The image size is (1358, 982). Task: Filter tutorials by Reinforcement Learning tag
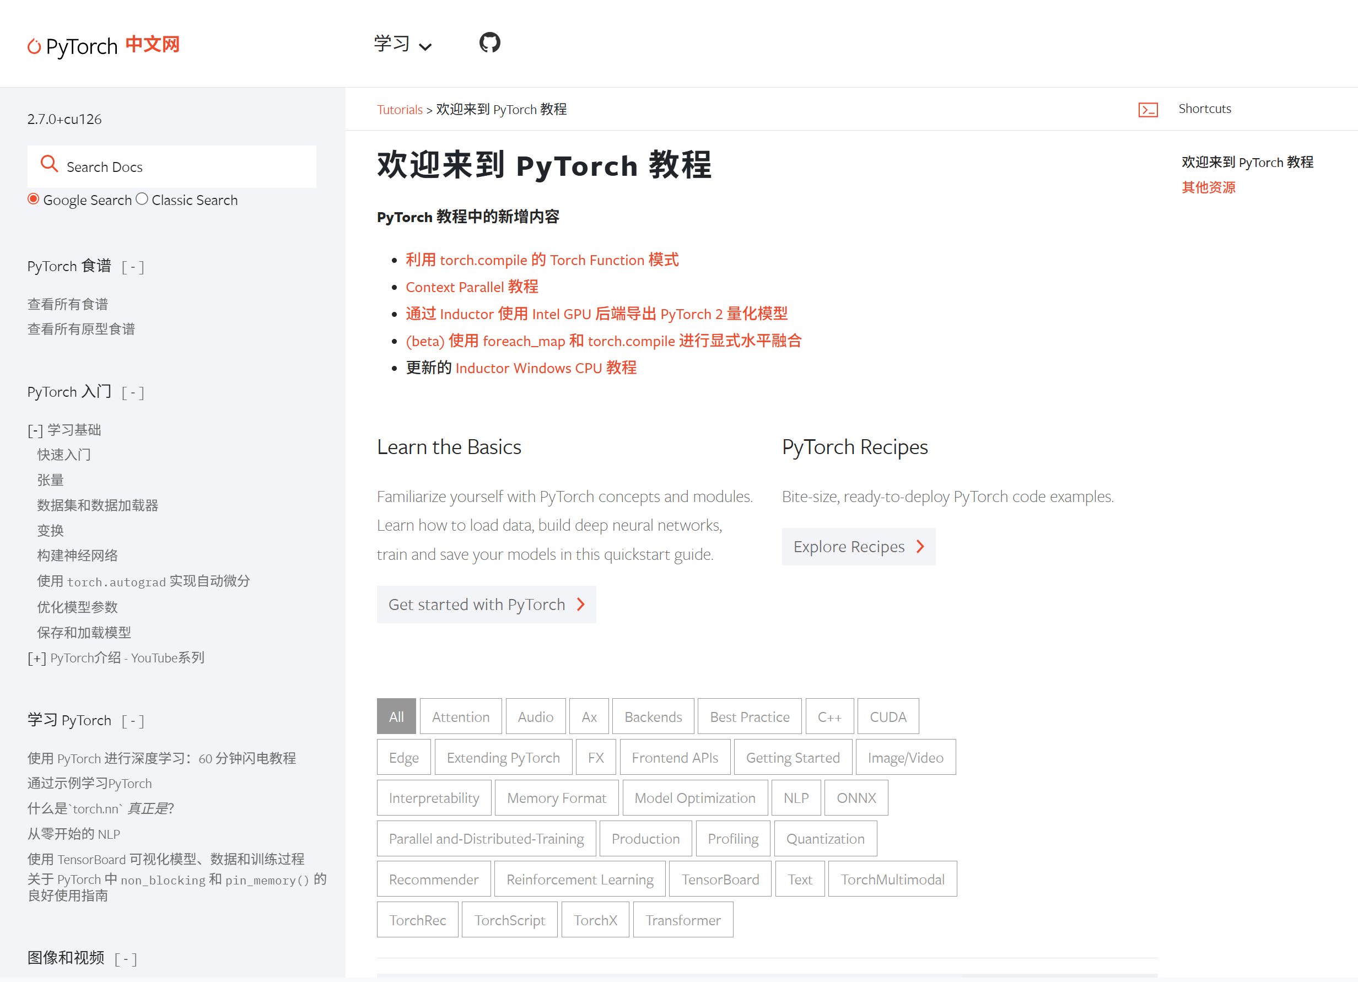(580, 880)
